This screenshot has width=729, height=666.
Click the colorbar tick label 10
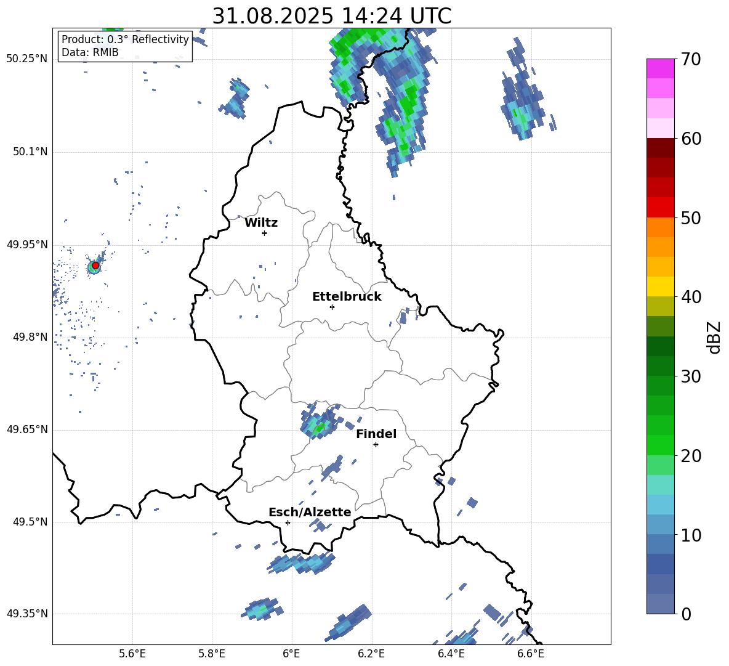click(691, 535)
